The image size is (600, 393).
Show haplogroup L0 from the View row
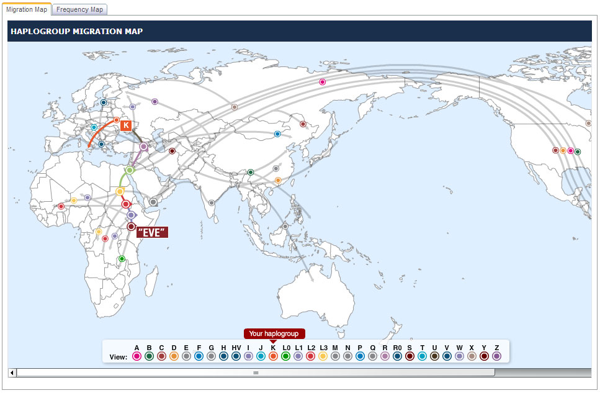[285, 356]
